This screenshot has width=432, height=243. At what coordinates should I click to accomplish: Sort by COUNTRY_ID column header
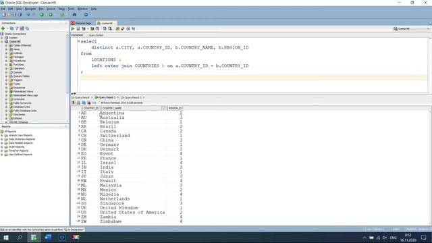pos(91,108)
